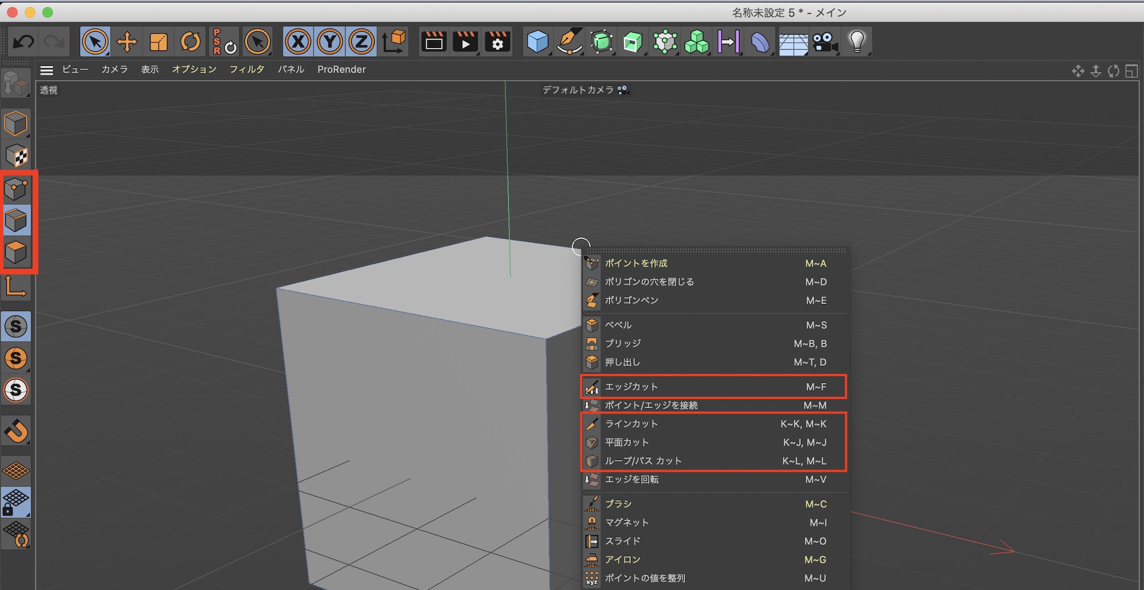Image resolution: width=1144 pixels, height=590 pixels.
Task: Select the Scale tool
Action: (158, 42)
